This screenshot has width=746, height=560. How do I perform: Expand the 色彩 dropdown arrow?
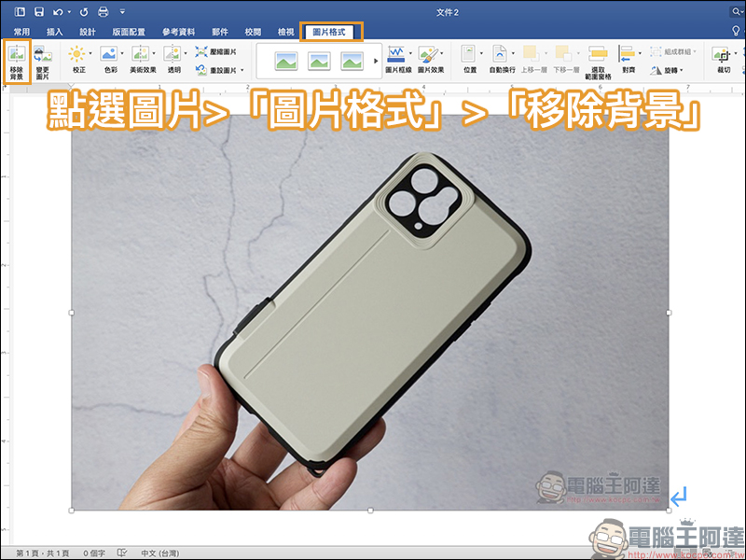click(x=122, y=54)
